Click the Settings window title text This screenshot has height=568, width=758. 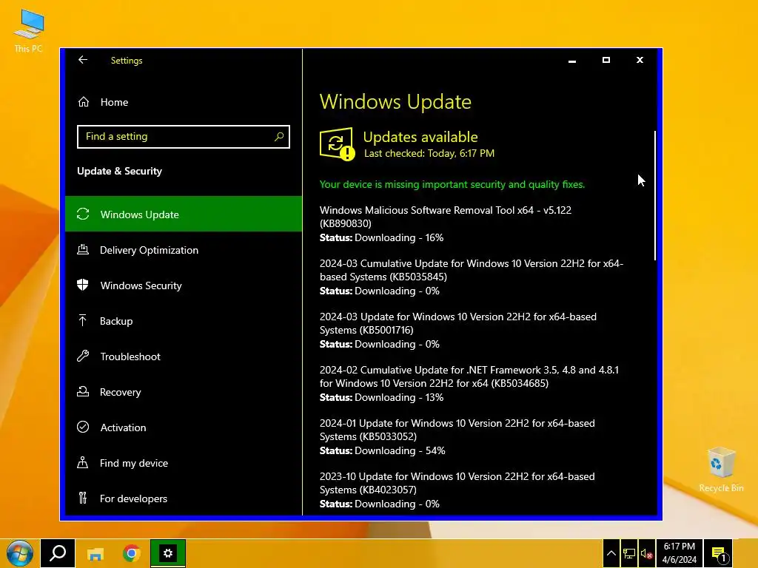pos(127,61)
